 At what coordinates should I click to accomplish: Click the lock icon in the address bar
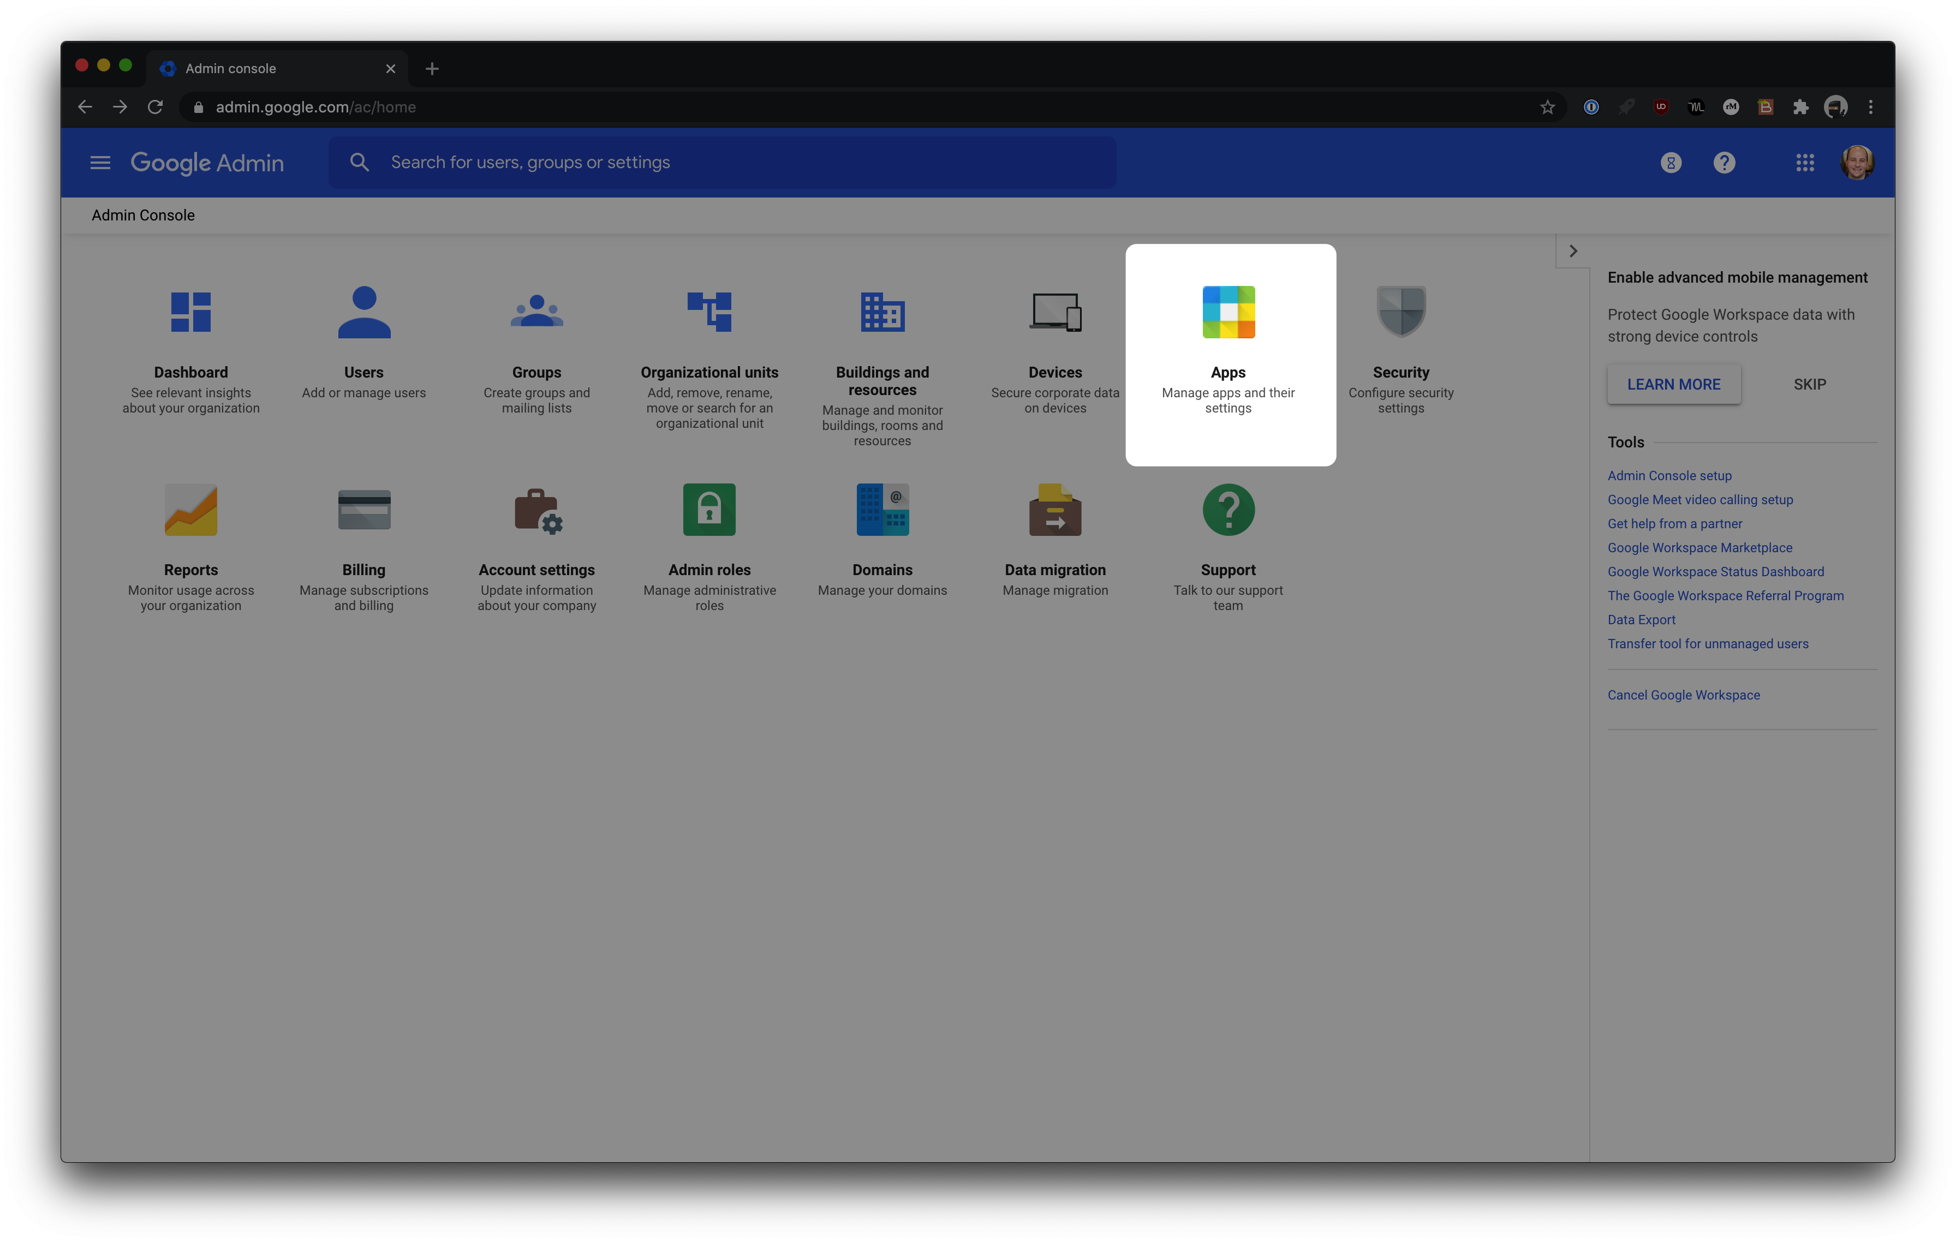pos(198,107)
